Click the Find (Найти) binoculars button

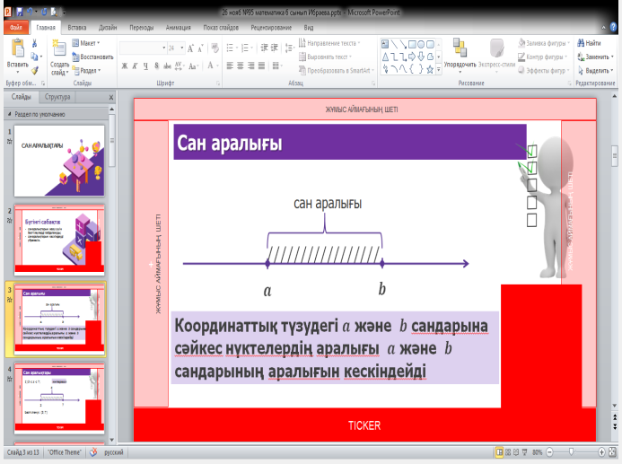[596, 42]
